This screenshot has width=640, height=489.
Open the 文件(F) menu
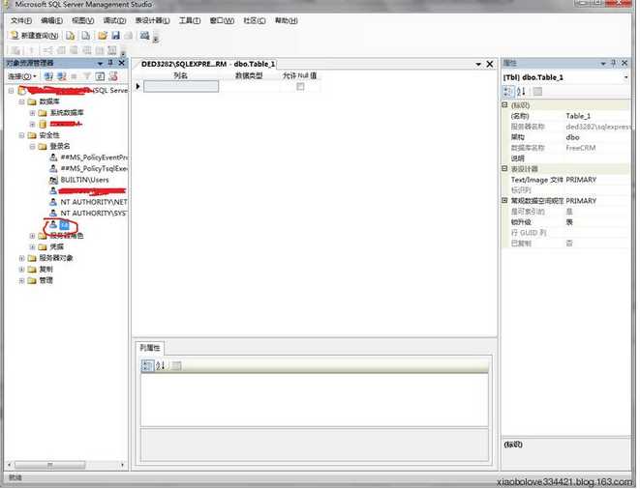click(x=20, y=20)
